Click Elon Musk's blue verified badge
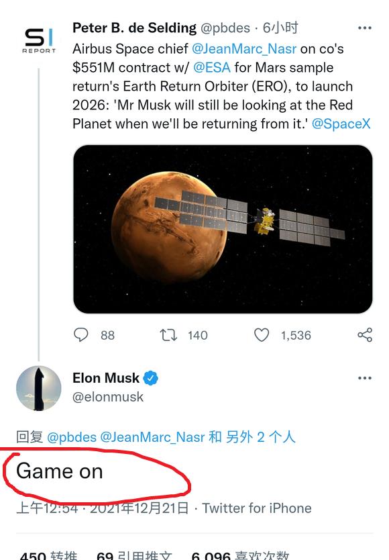Viewport: 389px width, 560px height. pyautogui.click(x=151, y=378)
